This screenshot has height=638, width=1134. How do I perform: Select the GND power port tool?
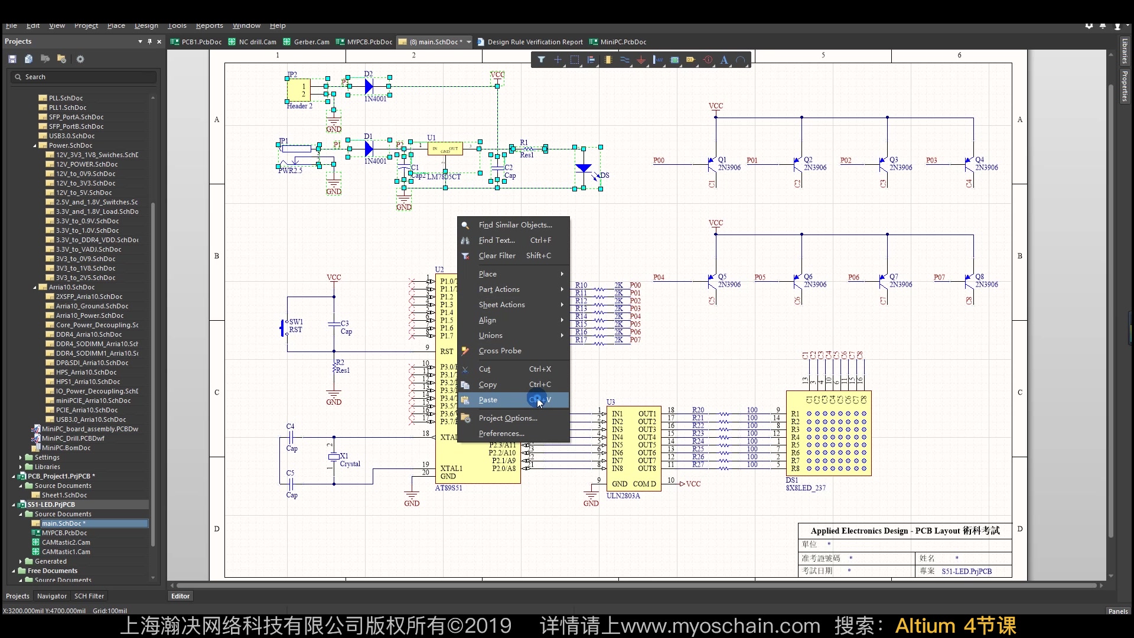(641, 59)
